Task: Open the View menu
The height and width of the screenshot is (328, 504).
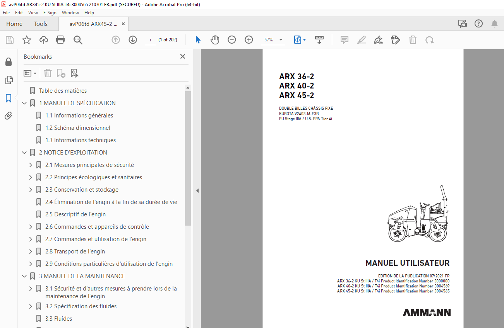Action: (33, 13)
